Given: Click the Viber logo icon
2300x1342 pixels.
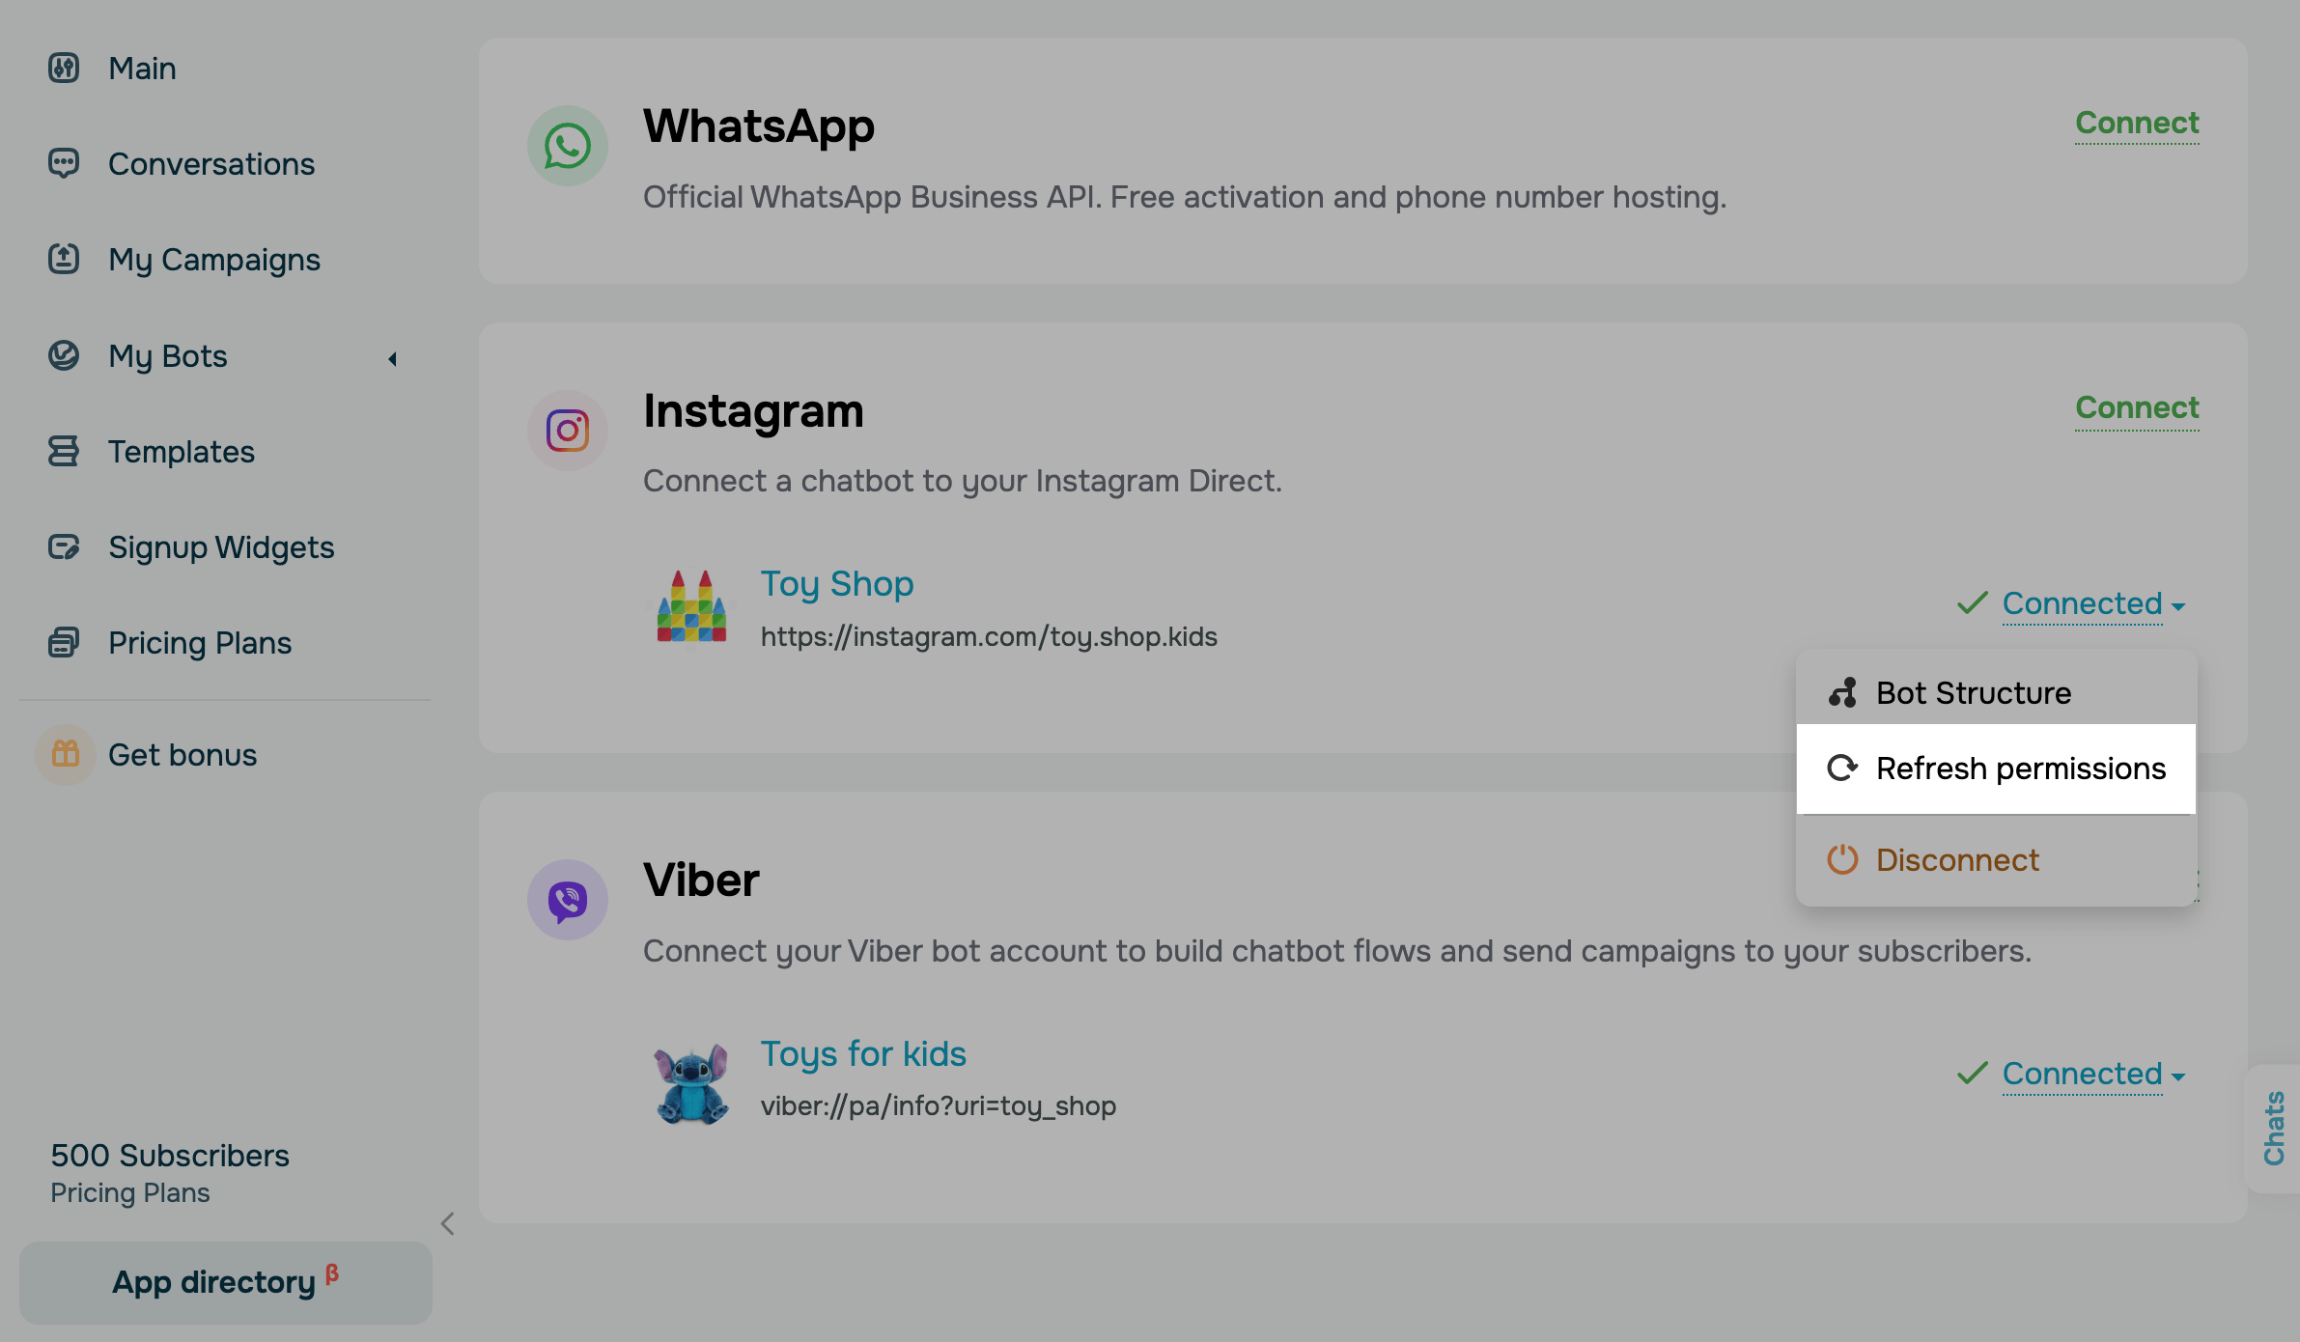Looking at the screenshot, I should (567, 900).
